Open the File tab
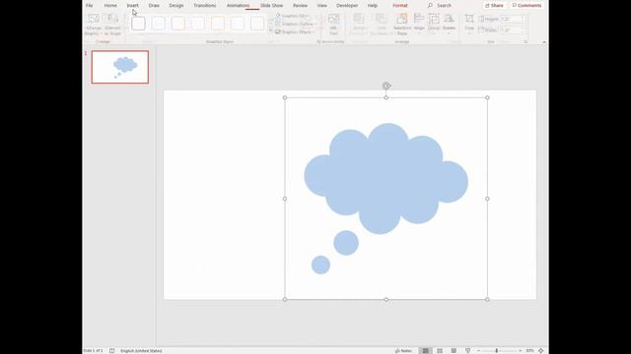Viewport: 631px width, 354px height. tap(90, 5)
